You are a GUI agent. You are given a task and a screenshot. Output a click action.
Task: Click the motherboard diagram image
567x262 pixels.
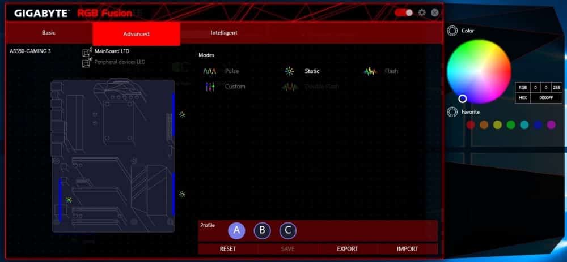click(113, 156)
